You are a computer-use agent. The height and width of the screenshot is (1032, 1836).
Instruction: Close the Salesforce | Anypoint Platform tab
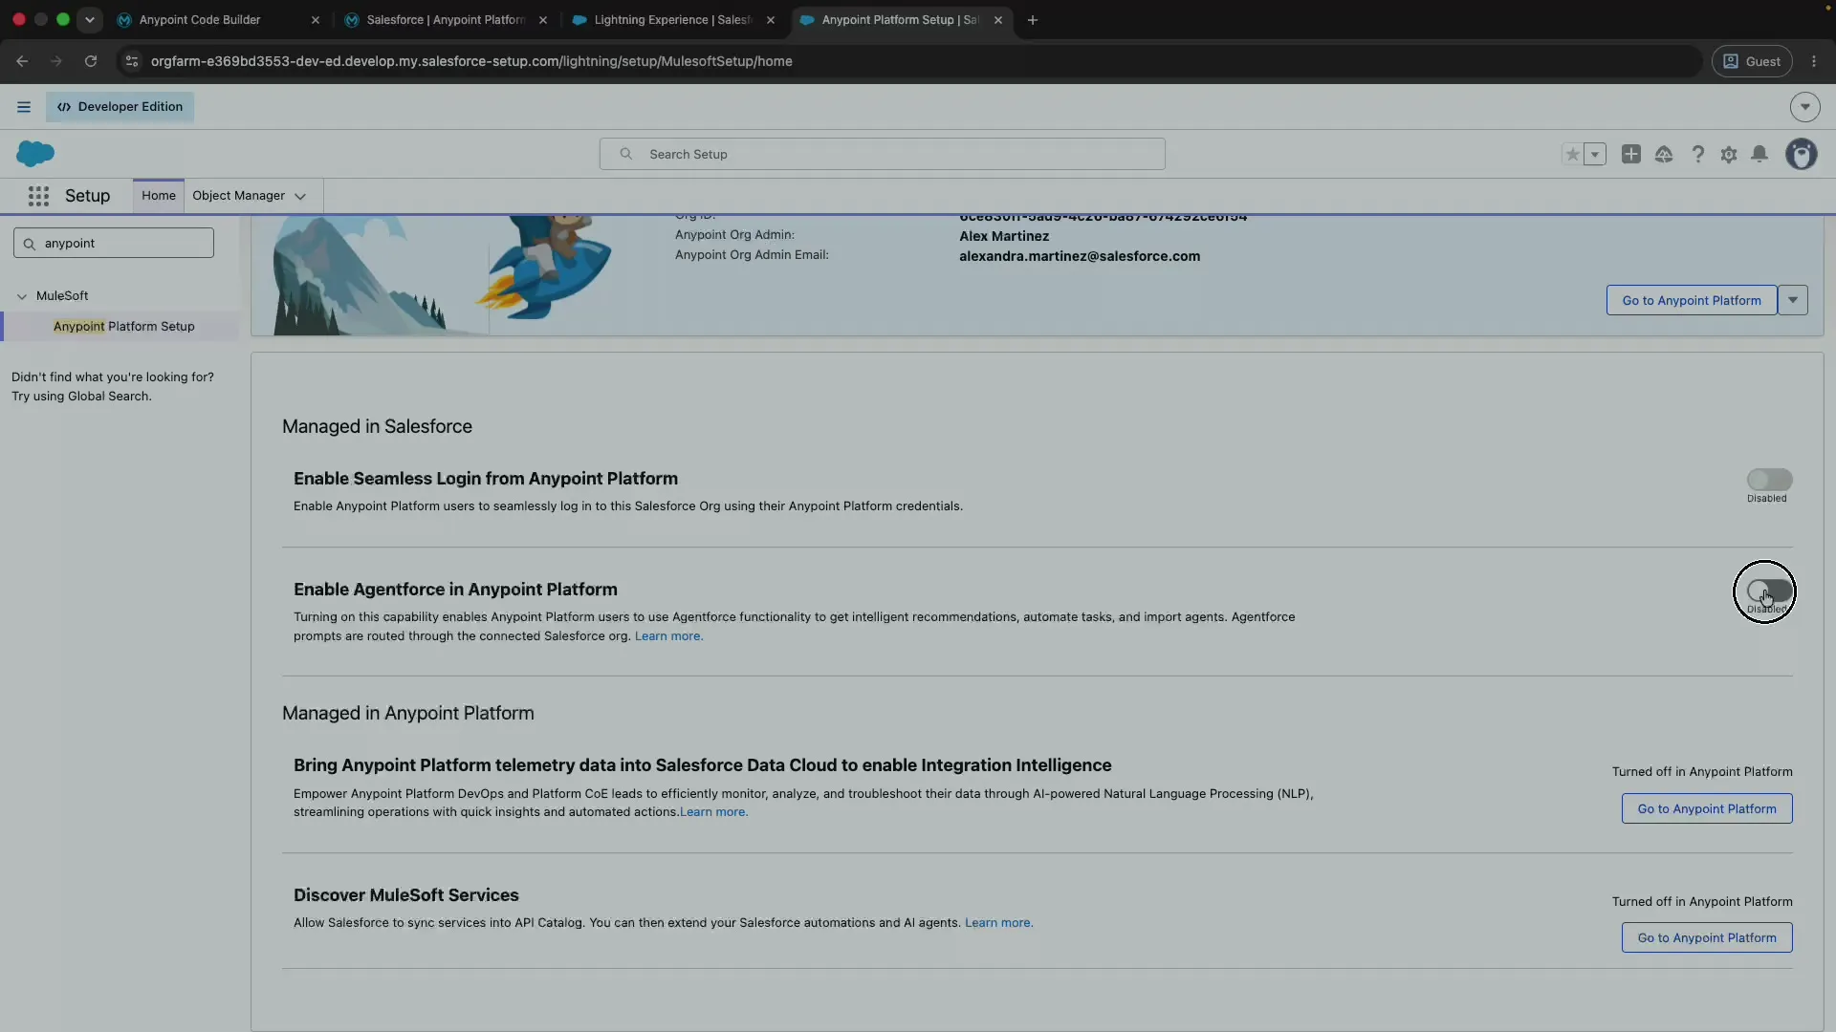[543, 20]
